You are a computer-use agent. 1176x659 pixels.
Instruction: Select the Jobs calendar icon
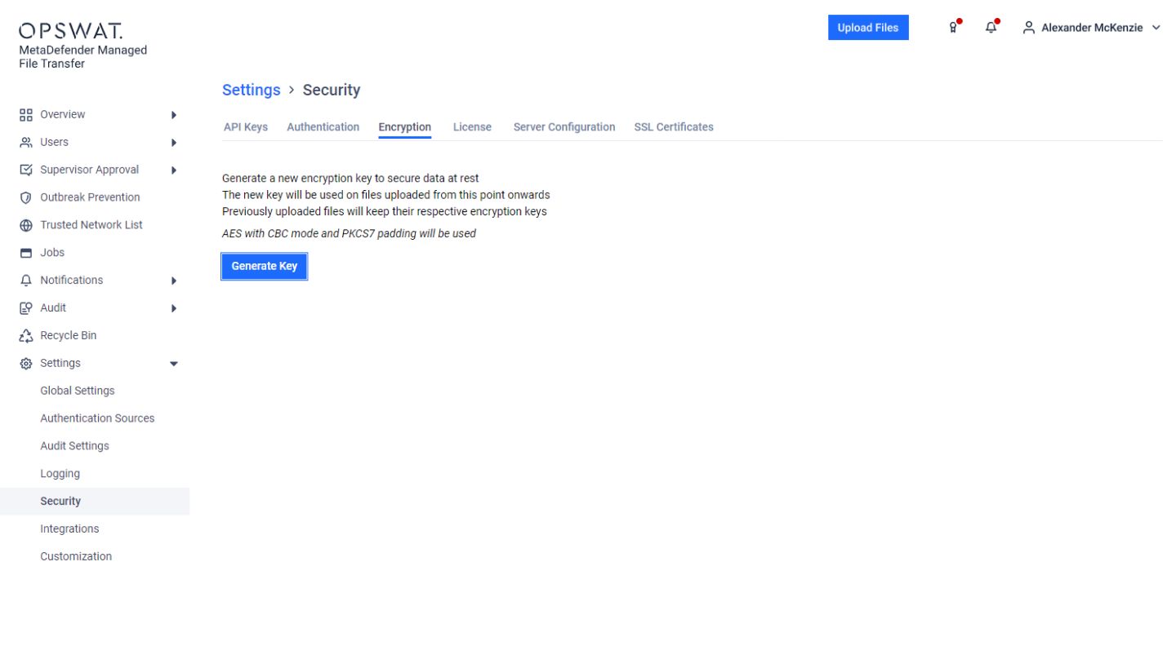coord(24,252)
